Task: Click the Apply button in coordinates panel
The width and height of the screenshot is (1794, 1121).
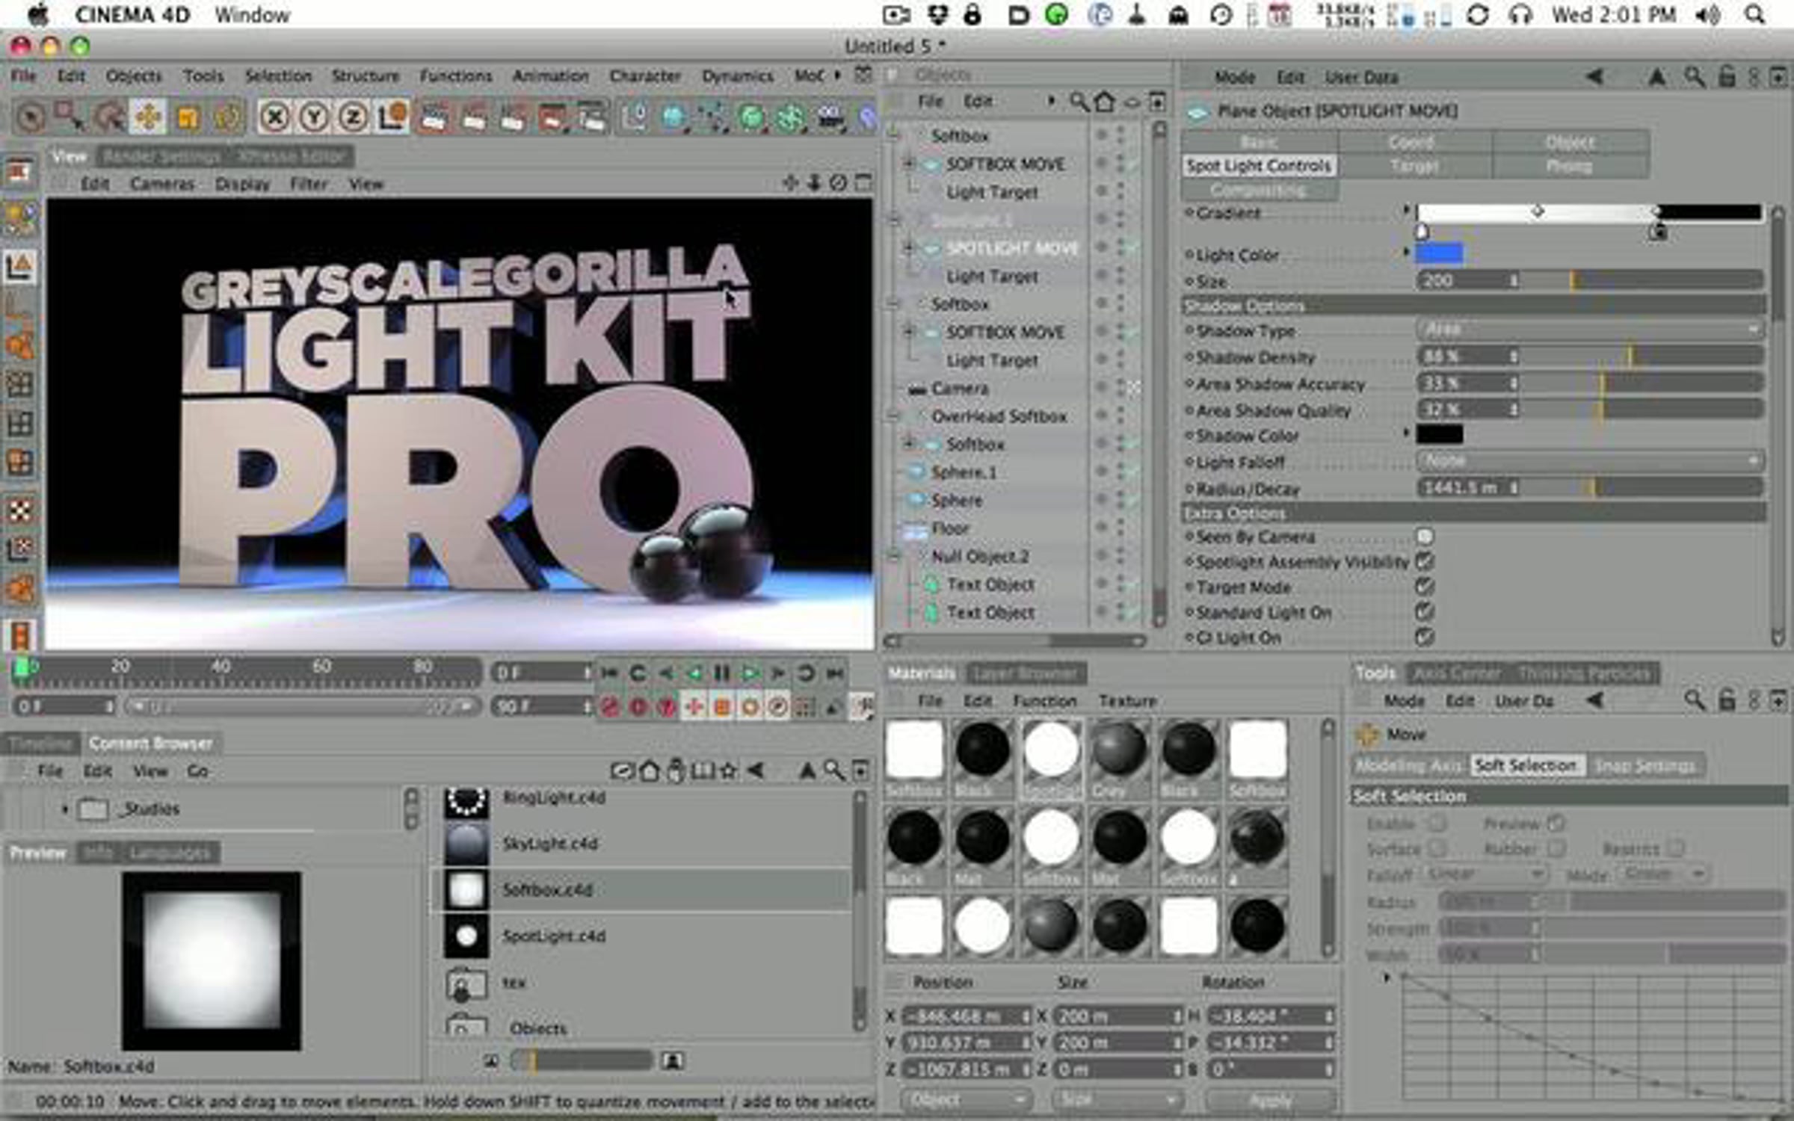Action: click(1271, 1100)
